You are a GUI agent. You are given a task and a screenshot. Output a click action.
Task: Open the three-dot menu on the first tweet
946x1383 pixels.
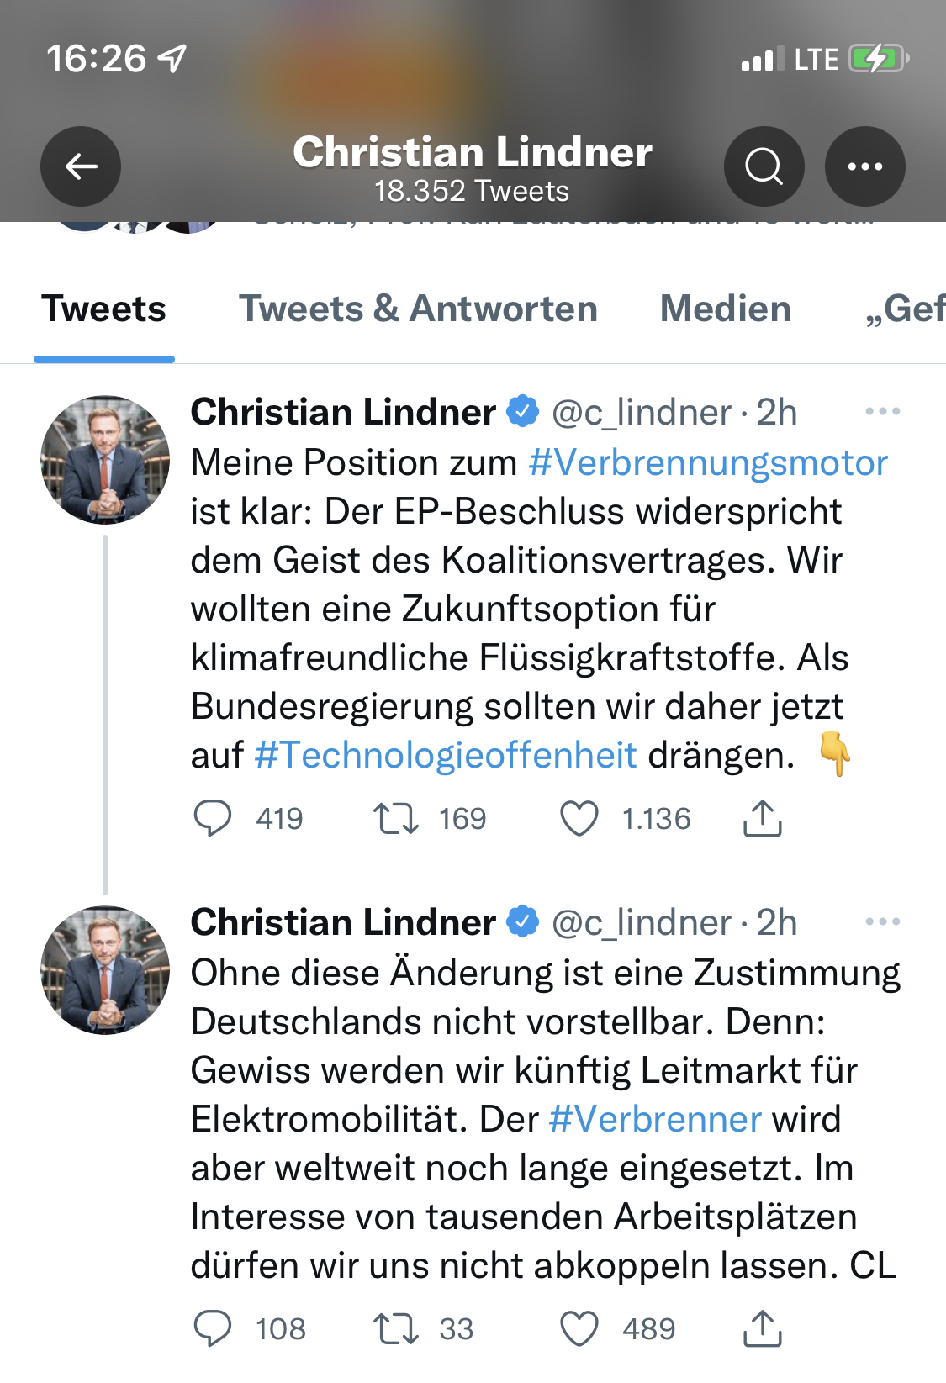pos(883,411)
